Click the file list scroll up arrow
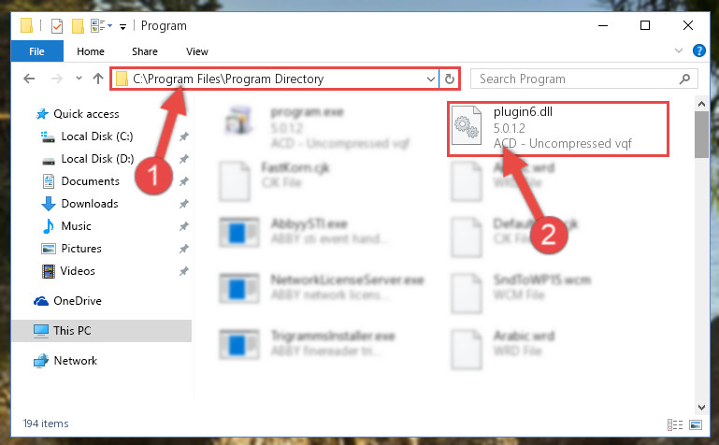 [x=701, y=104]
